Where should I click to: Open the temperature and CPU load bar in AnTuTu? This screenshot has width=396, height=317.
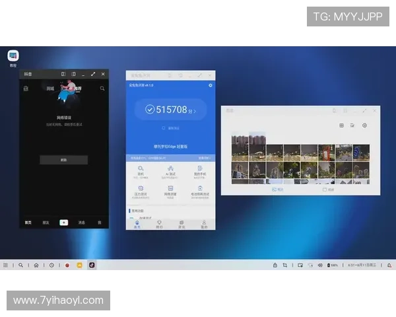coord(171,158)
